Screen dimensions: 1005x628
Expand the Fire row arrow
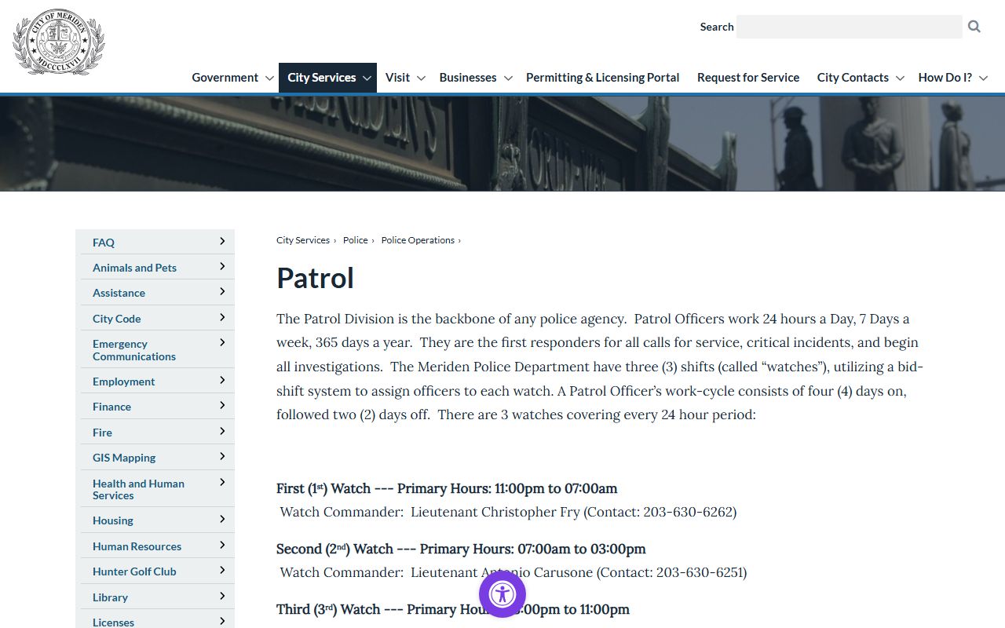222,431
